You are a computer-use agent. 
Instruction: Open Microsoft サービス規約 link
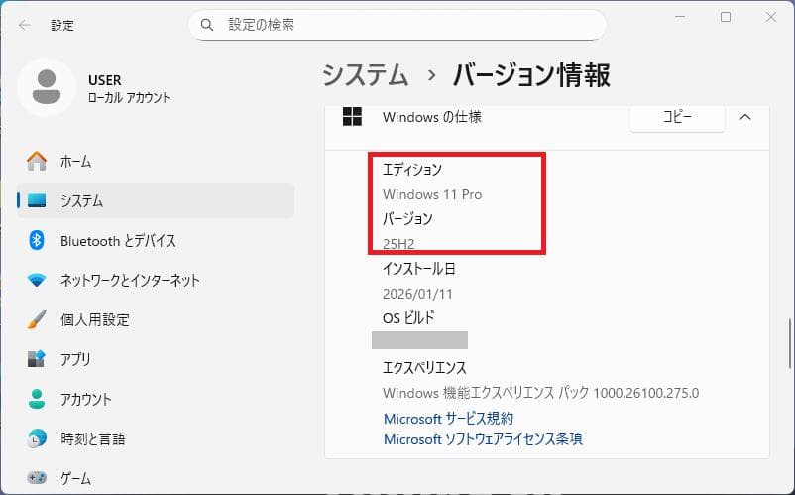(x=448, y=419)
